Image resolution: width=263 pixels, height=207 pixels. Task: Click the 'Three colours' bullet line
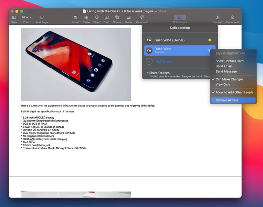54,148
